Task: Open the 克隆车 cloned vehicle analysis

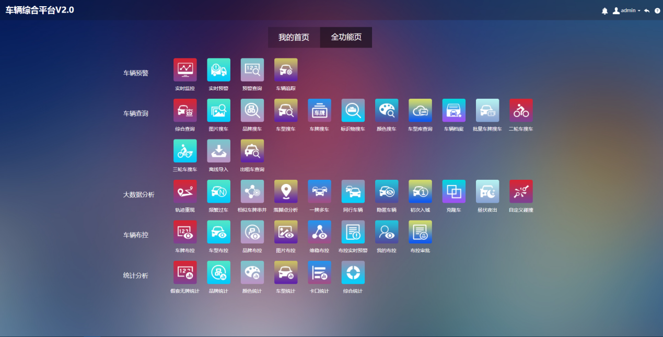Action: (453, 191)
